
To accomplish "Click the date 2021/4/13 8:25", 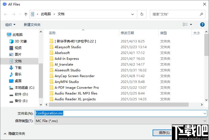I will click(133, 41).
